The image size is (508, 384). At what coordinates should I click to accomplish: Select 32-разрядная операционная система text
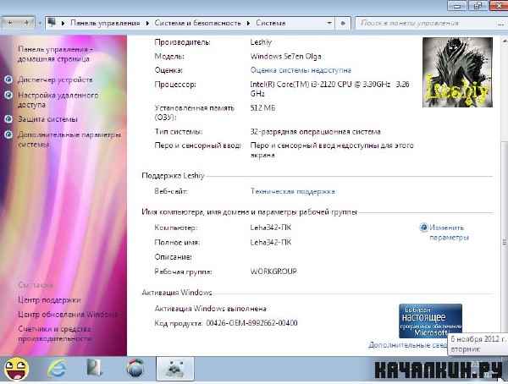click(315, 131)
